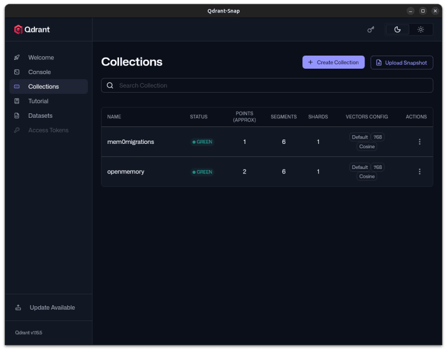Click Default chip in openmemory row
This screenshot has height=351, width=447.
pos(360,167)
